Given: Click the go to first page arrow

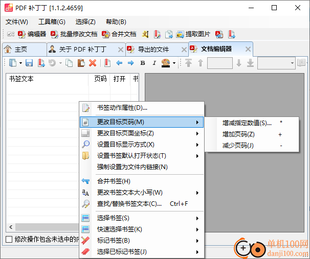Looking at the screenshot, I should point(188,63).
